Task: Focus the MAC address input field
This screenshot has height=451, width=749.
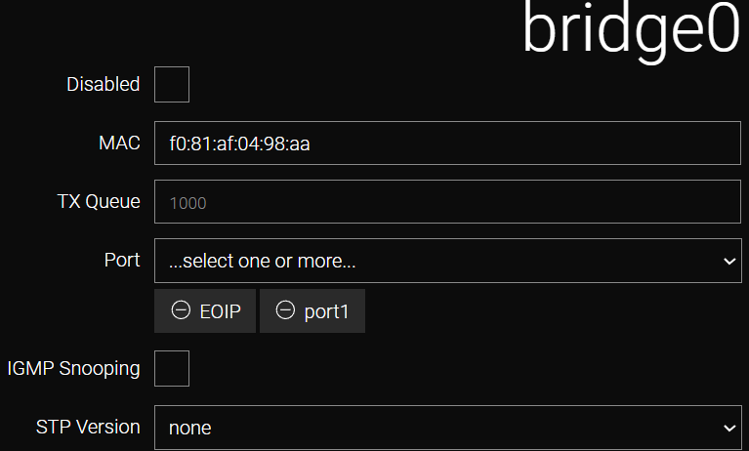Action: click(447, 143)
